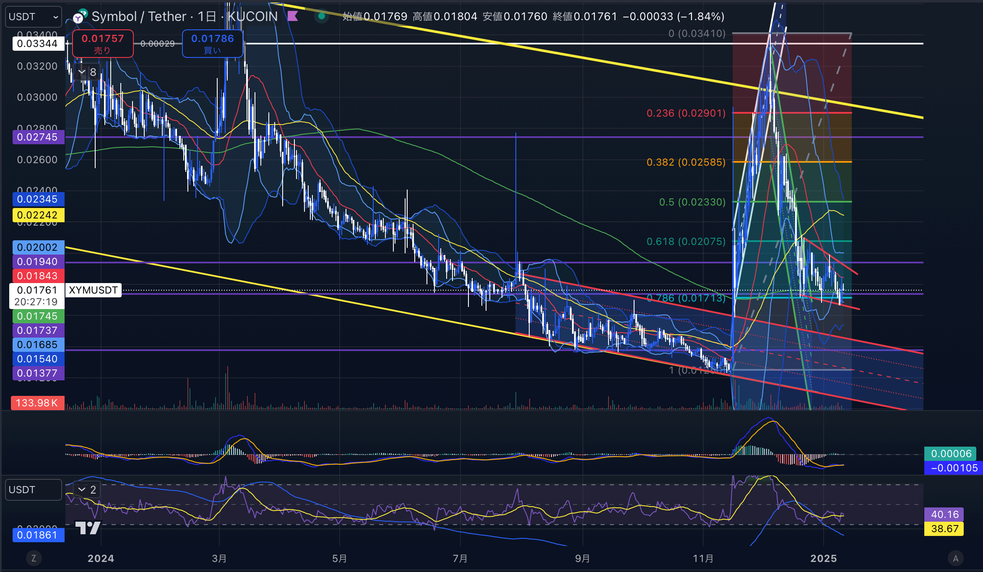Click the 0.01761 current price label

[37, 290]
